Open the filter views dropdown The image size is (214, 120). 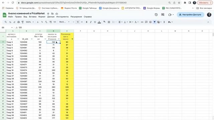[159, 22]
